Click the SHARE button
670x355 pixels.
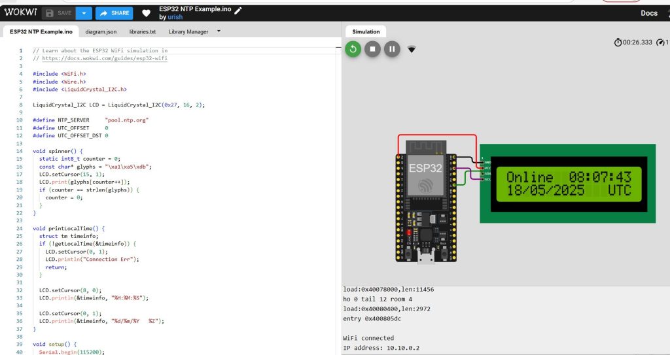114,13
